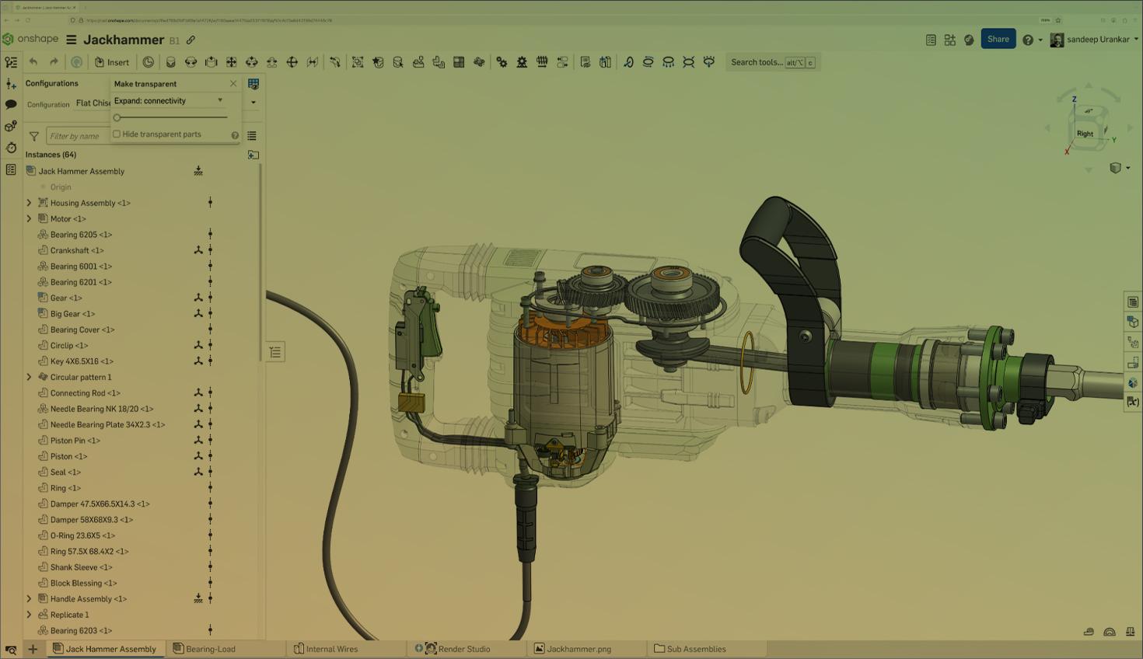Open the Onshape hamburger menu

point(71,40)
